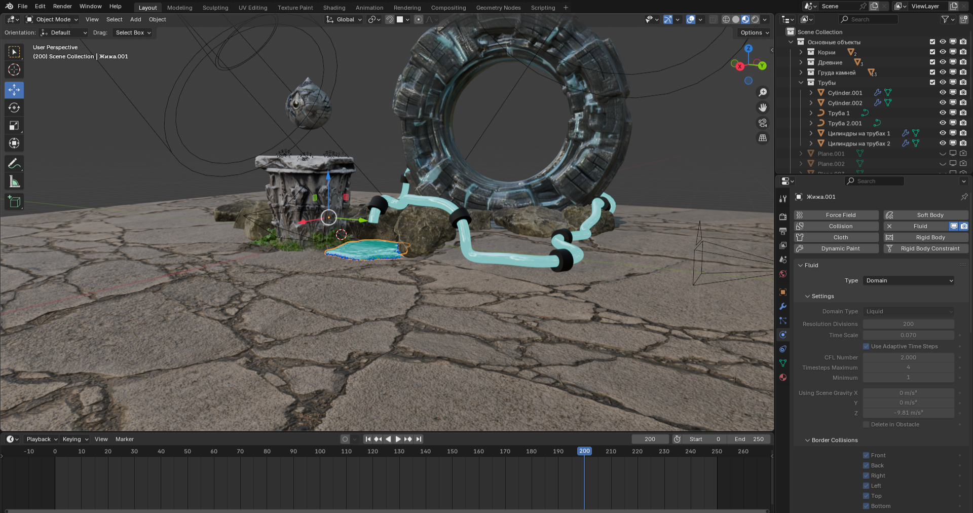Click the Resolution Divisions value slider

[908, 324]
